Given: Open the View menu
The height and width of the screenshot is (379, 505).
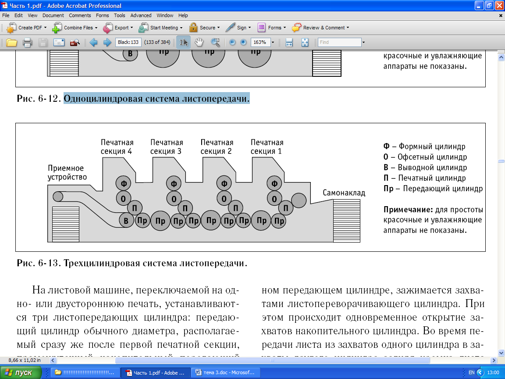Looking at the screenshot, I should click(32, 15).
